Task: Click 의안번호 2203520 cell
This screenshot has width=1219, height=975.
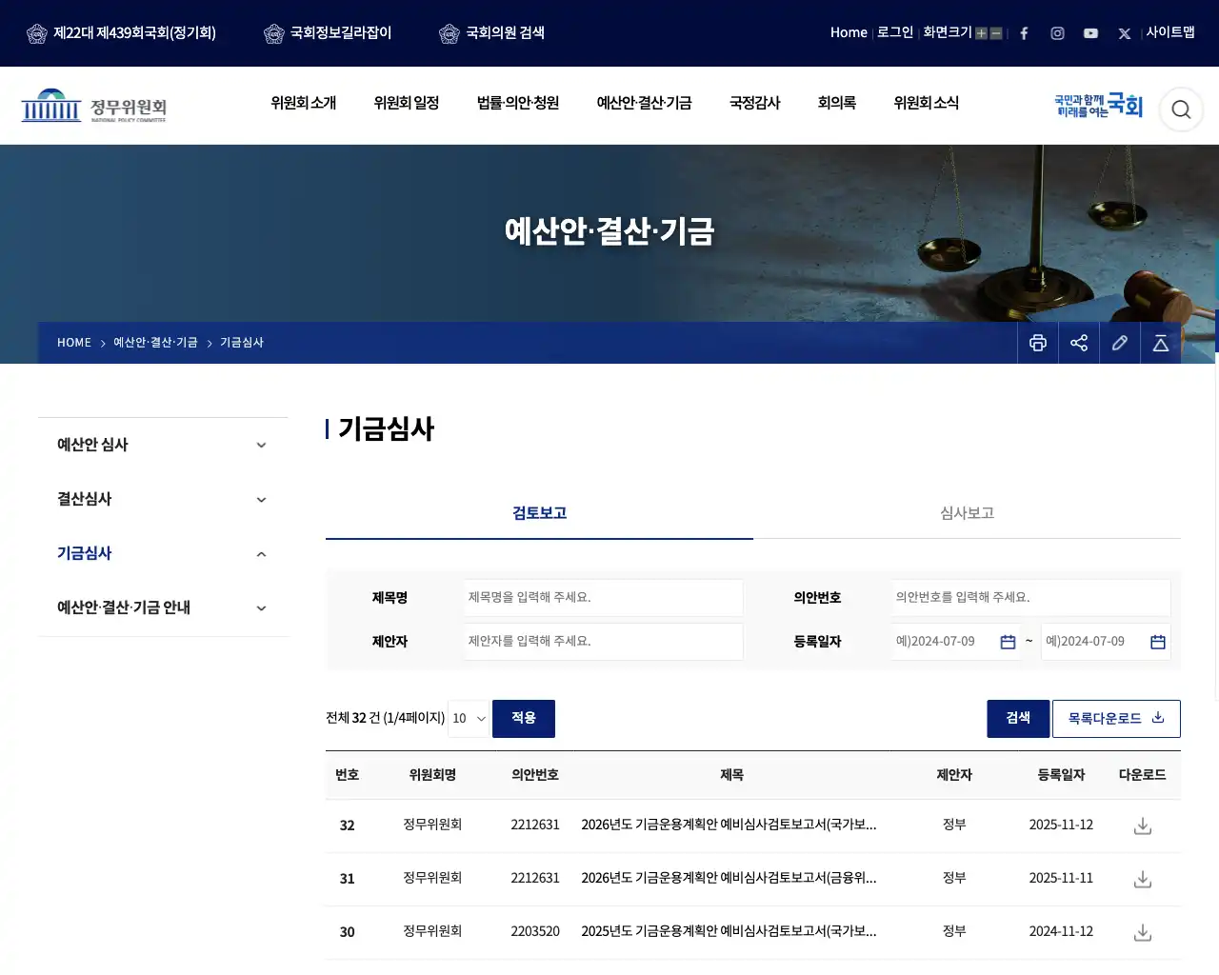Action: coord(535,931)
